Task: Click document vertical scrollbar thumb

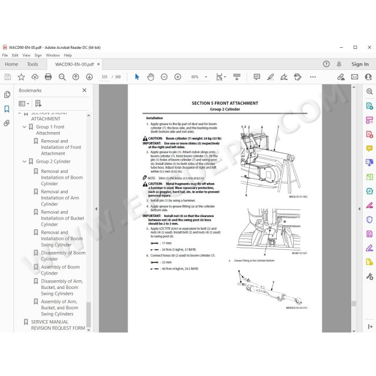Action: (x=353, y=303)
